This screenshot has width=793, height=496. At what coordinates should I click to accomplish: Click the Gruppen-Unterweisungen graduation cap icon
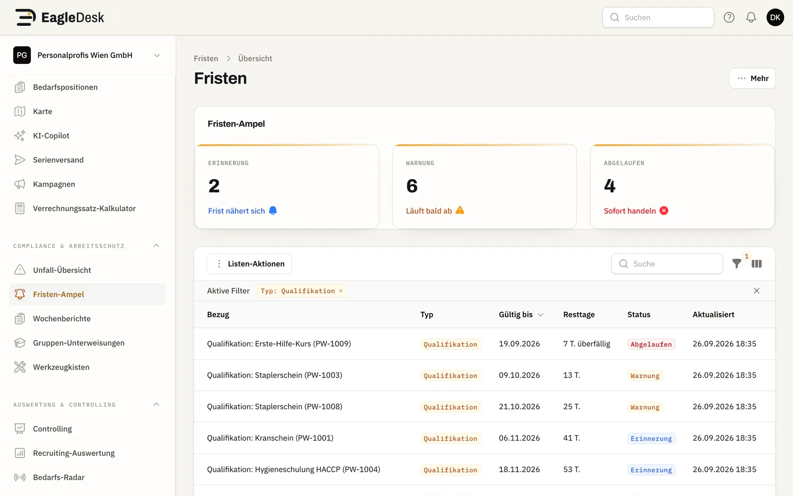(x=20, y=343)
